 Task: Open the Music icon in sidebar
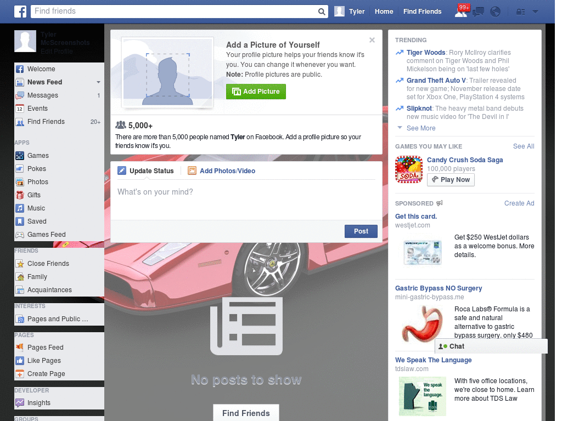[20, 208]
